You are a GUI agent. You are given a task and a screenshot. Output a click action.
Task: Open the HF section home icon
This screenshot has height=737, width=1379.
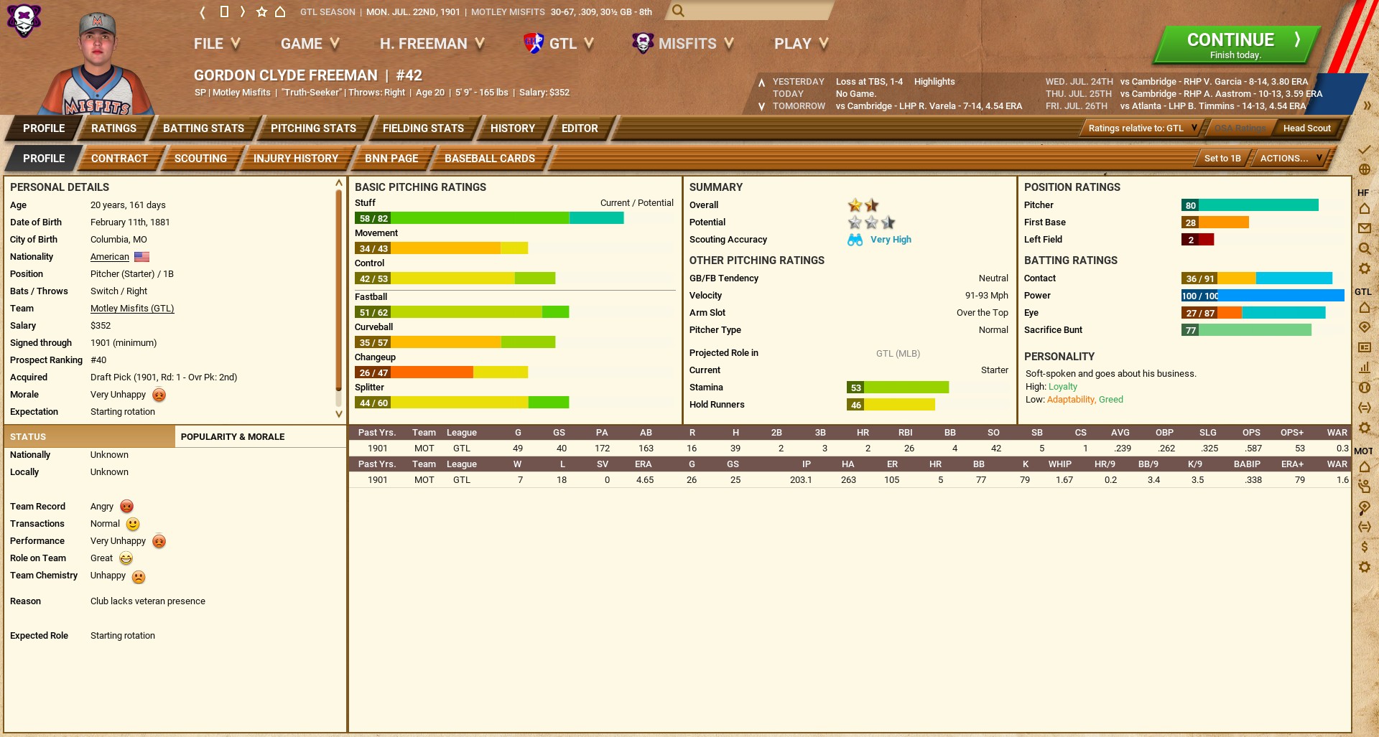1365,208
